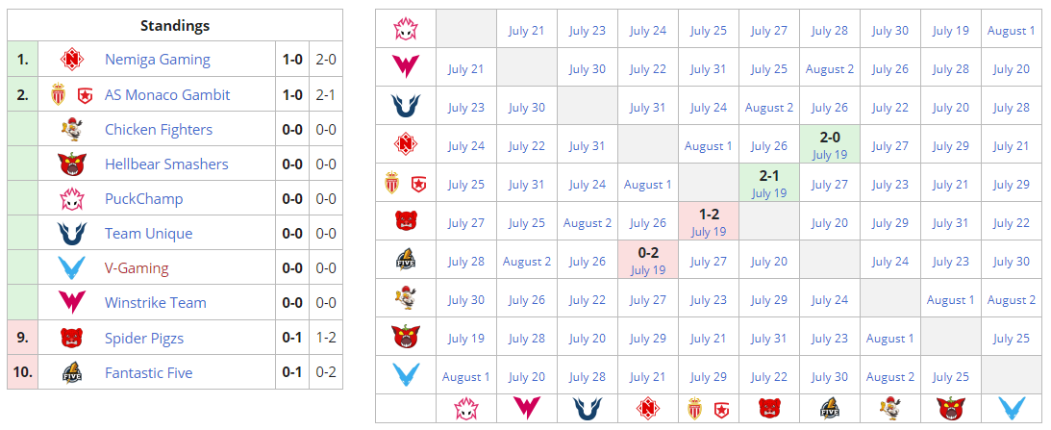
Task: Select the Winstrike Team link
Action: pyautogui.click(x=155, y=302)
